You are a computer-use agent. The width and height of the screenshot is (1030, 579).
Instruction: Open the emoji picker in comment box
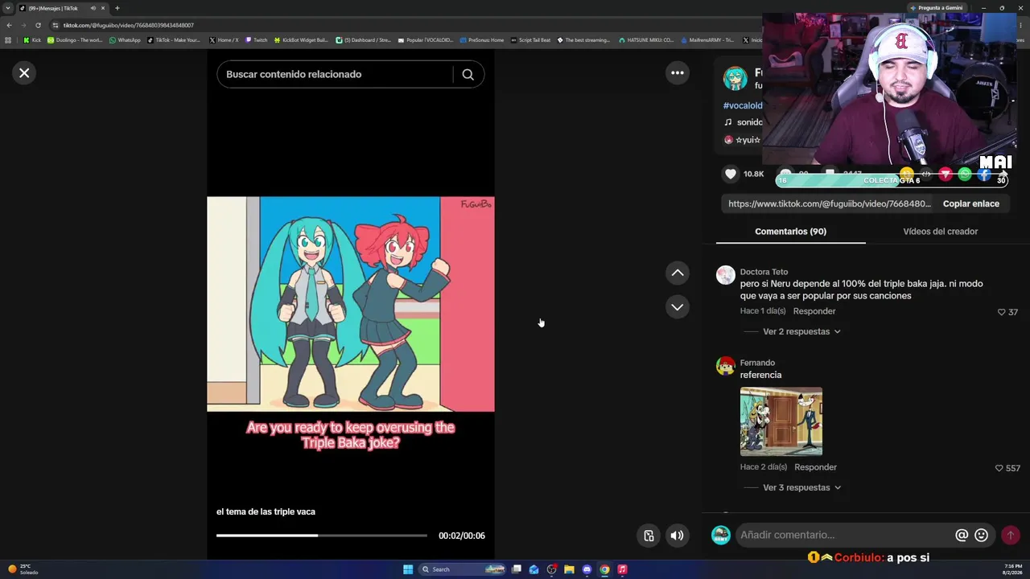click(981, 535)
